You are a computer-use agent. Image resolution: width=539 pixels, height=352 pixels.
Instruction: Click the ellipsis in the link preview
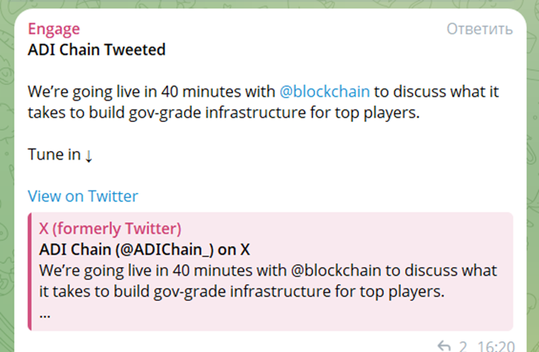(45, 312)
